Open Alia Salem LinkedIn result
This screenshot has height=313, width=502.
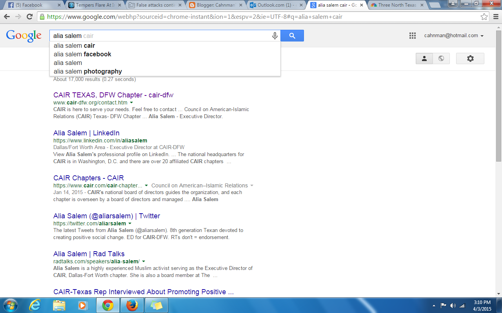point(86,133)
